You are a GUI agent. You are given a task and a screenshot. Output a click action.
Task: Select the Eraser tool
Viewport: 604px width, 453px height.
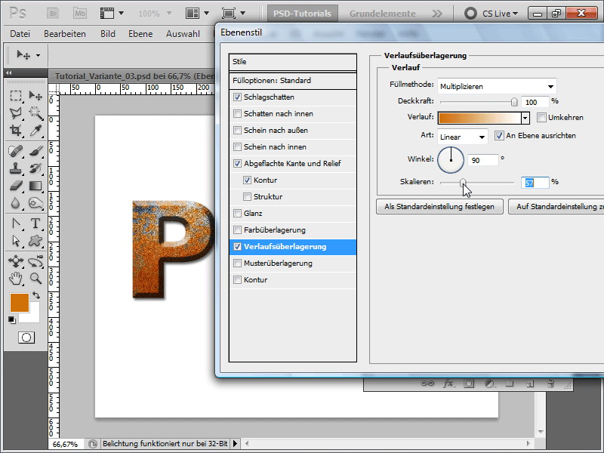16,186
